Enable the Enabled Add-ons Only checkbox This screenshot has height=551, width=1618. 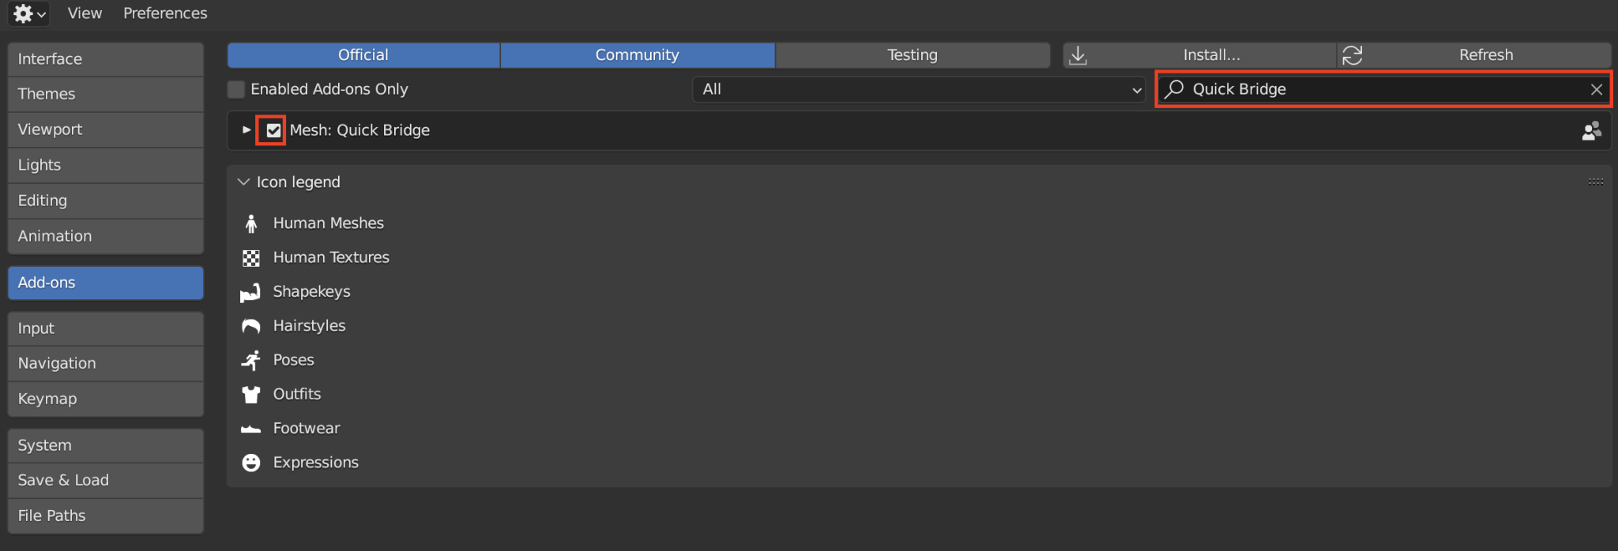click(x=236, y=89)
